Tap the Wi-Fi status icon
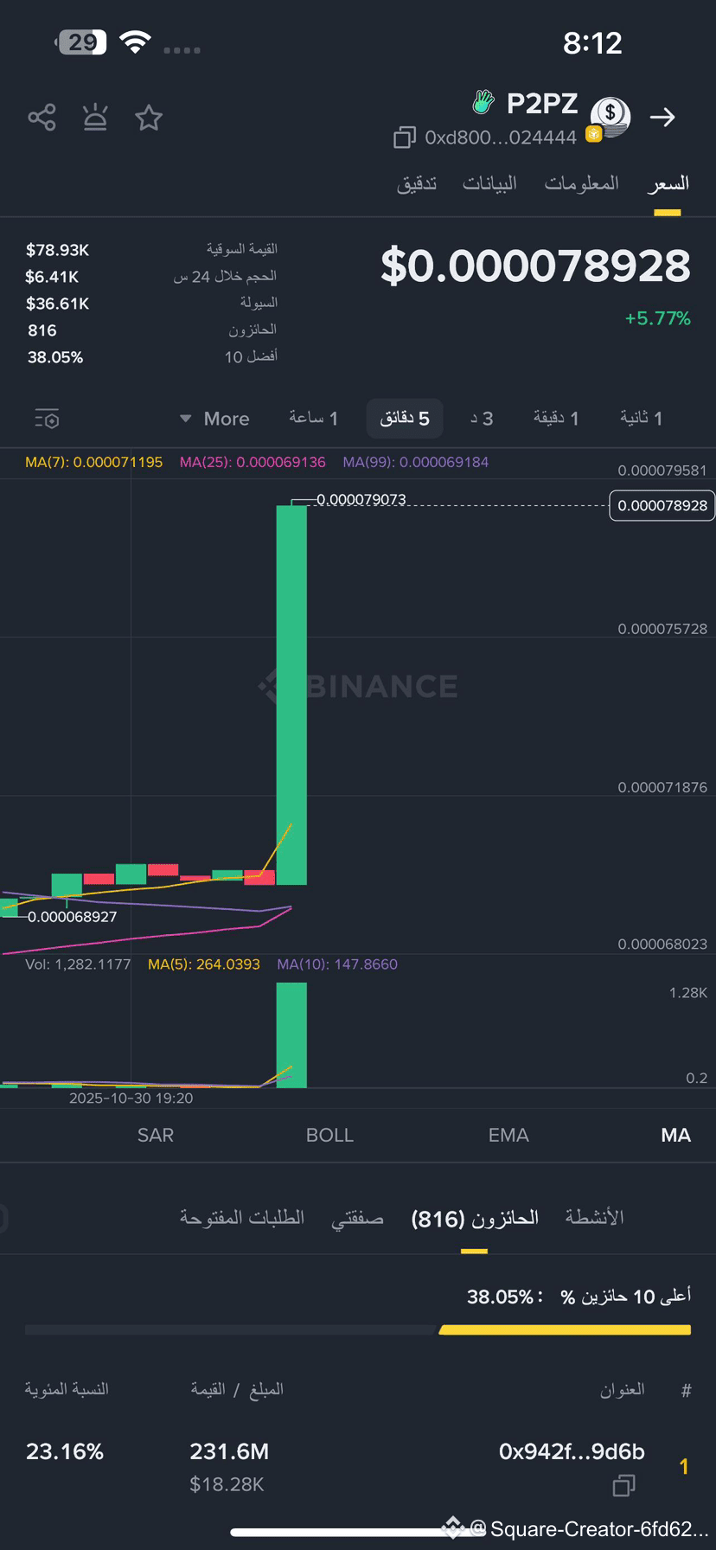The height and width of the screenshot is (1550, 716). 135,42
